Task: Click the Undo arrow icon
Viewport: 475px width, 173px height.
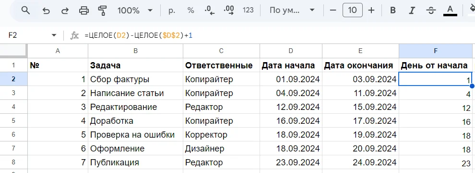Action: coord(46,11)
